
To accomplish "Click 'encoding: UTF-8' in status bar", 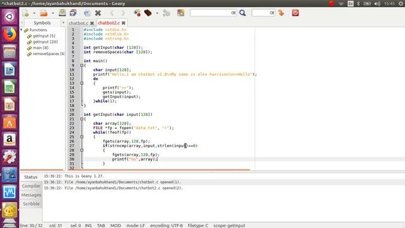I will (x=166, y=225).
